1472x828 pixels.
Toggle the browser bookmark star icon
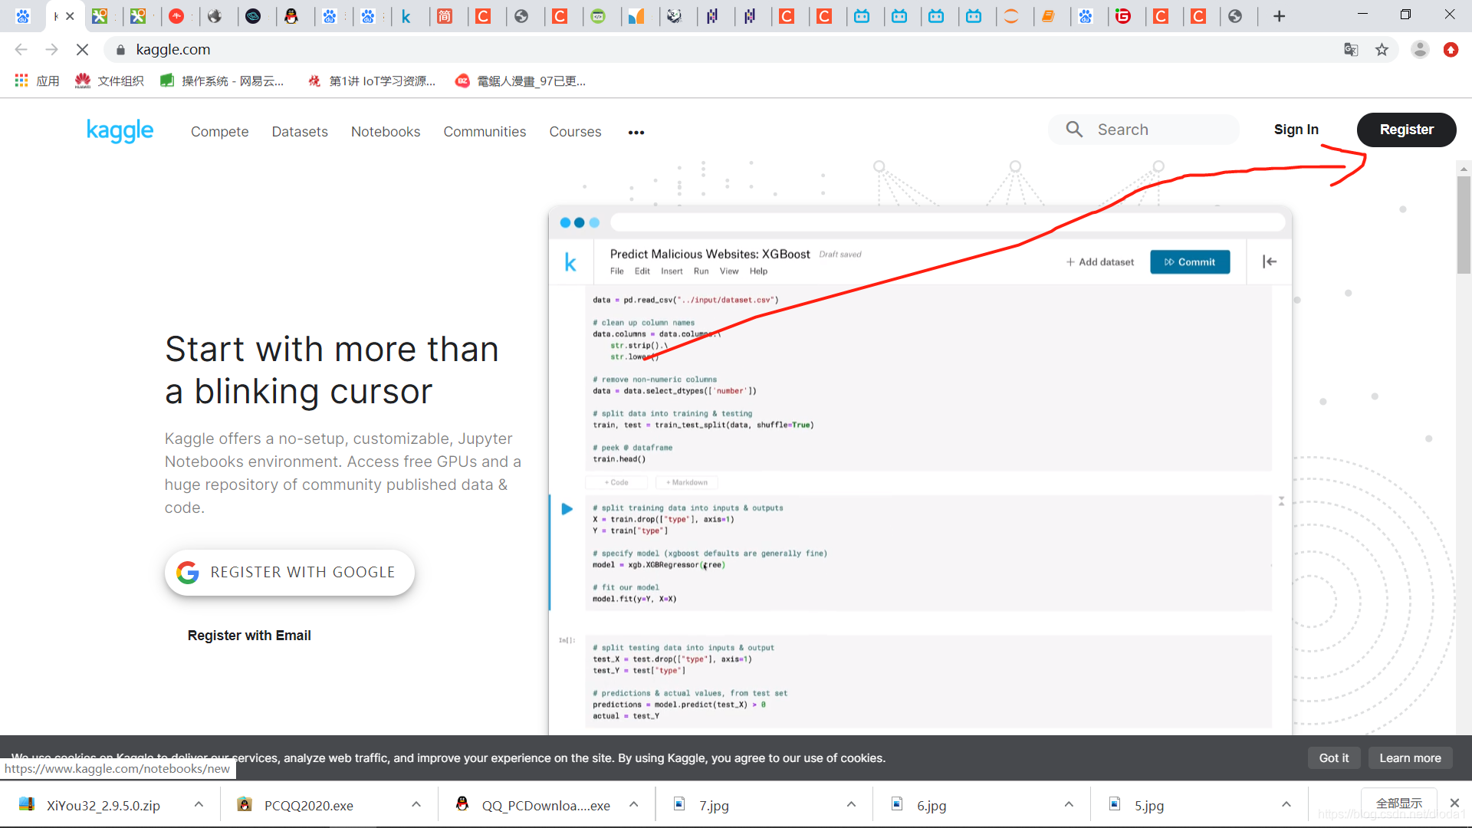tap(1380, 50)
